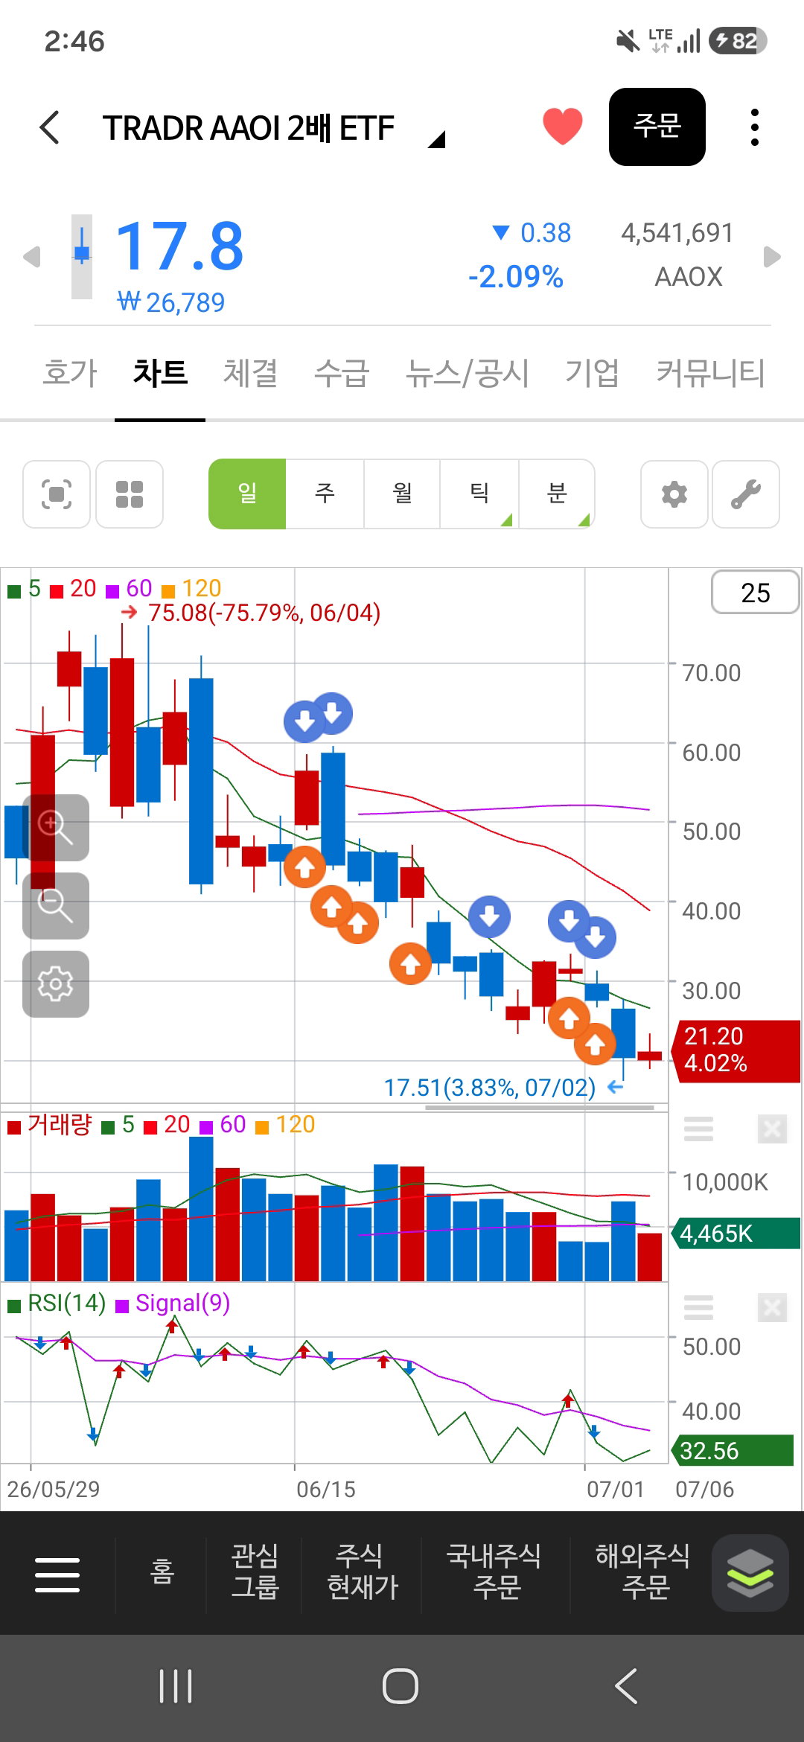Viewport: 804px width, 1742px height.
Task: Open the 커뮤니티 tab
Action: (710, 372)
